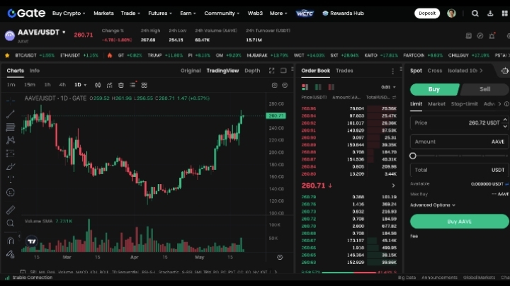The height and width of the screenshot is (286, 510).
Task: Select the Cross margin tab
Action: [434, 71]
